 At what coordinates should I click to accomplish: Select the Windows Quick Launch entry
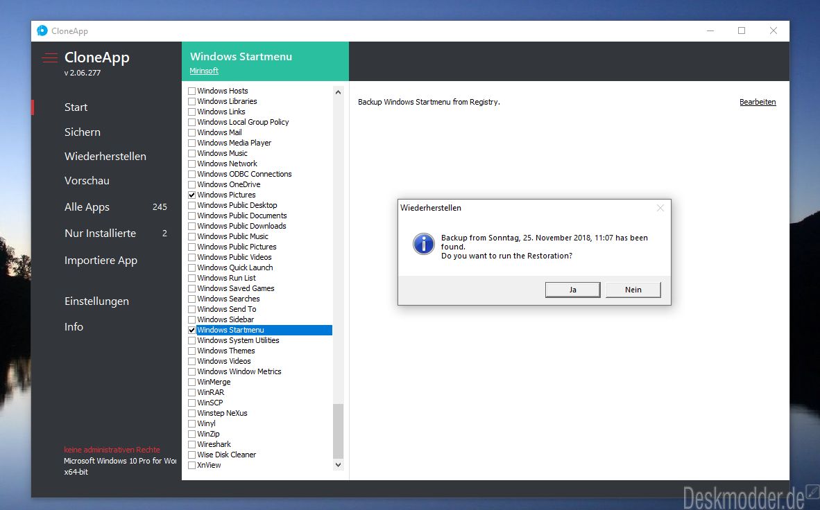[x=234, y=267]
